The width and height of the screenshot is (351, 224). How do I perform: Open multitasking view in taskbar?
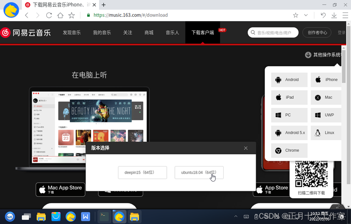pos(26,217)
